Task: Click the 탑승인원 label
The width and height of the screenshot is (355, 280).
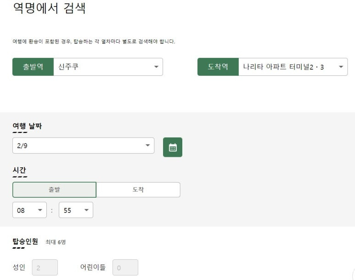Action: [25, 241]
